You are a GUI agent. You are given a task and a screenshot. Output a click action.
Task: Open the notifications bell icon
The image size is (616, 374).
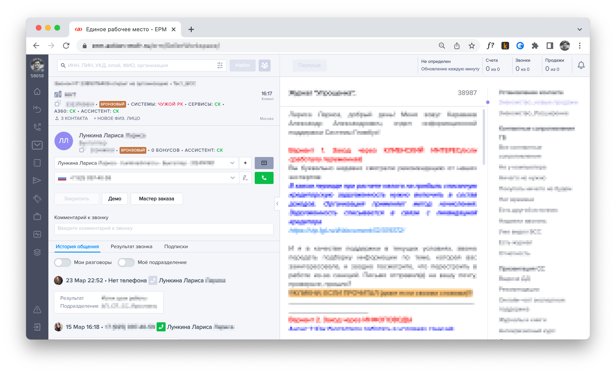coord(581,65)
